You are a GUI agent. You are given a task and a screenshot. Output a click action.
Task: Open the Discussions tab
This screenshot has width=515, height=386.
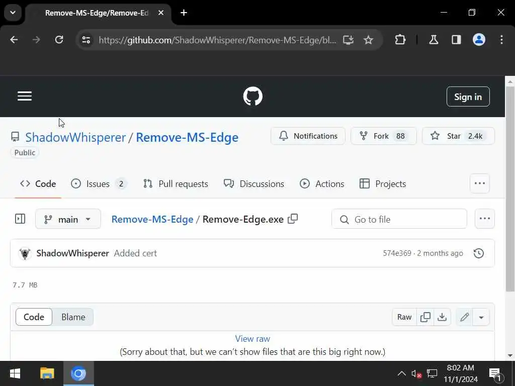click(254, 184)
